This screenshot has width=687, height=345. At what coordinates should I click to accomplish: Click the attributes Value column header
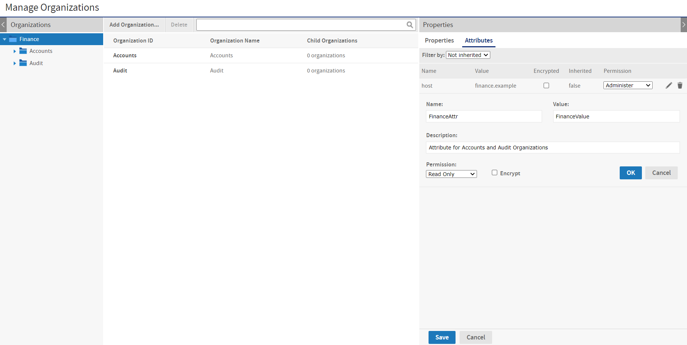pos(482,71)
